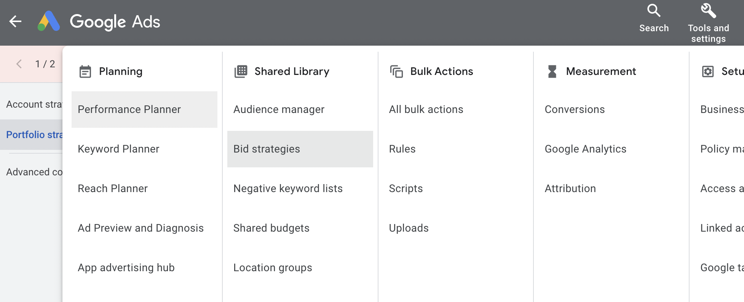Select Portfolio strategies sidebar tab
Image resolution: width=744 pixels, height=302 pixels.
coord(34,135)
